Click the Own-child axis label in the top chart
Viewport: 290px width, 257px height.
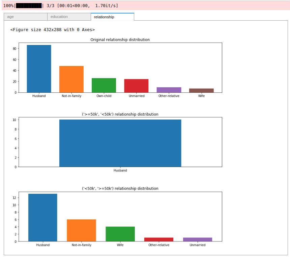(104, 96)
